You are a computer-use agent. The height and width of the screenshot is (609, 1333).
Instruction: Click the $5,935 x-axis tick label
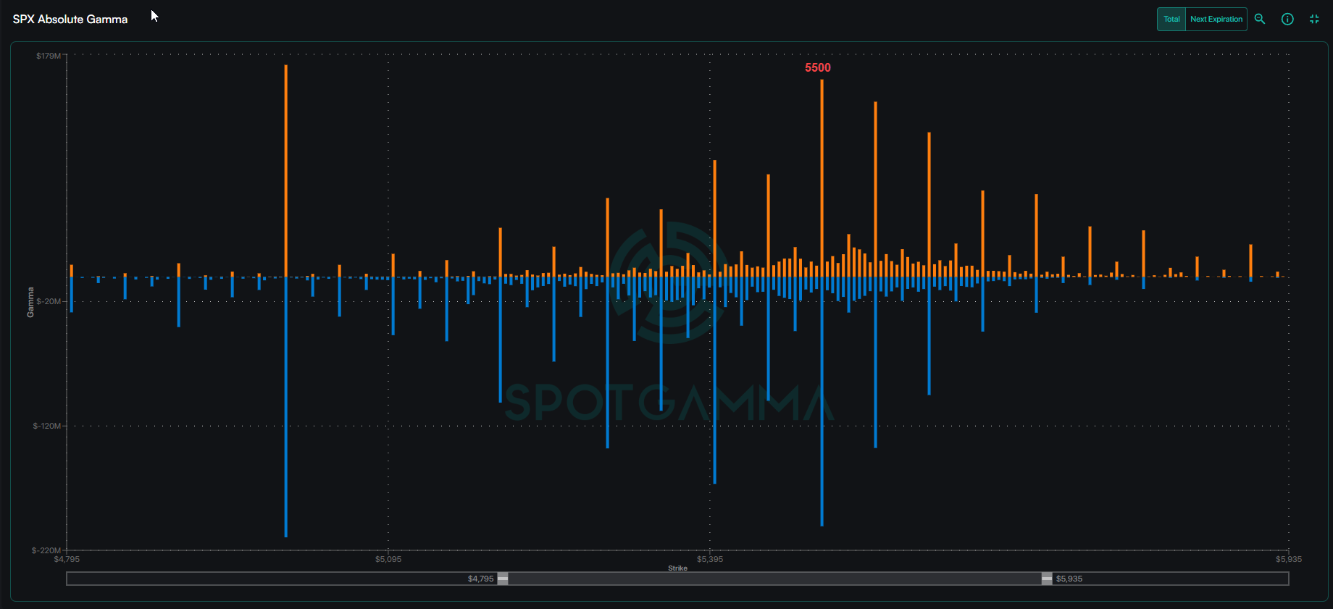[1289, 559]
